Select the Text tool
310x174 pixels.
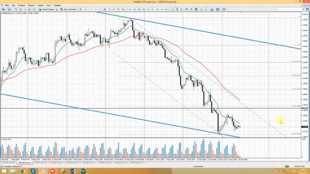pos(114,9)
